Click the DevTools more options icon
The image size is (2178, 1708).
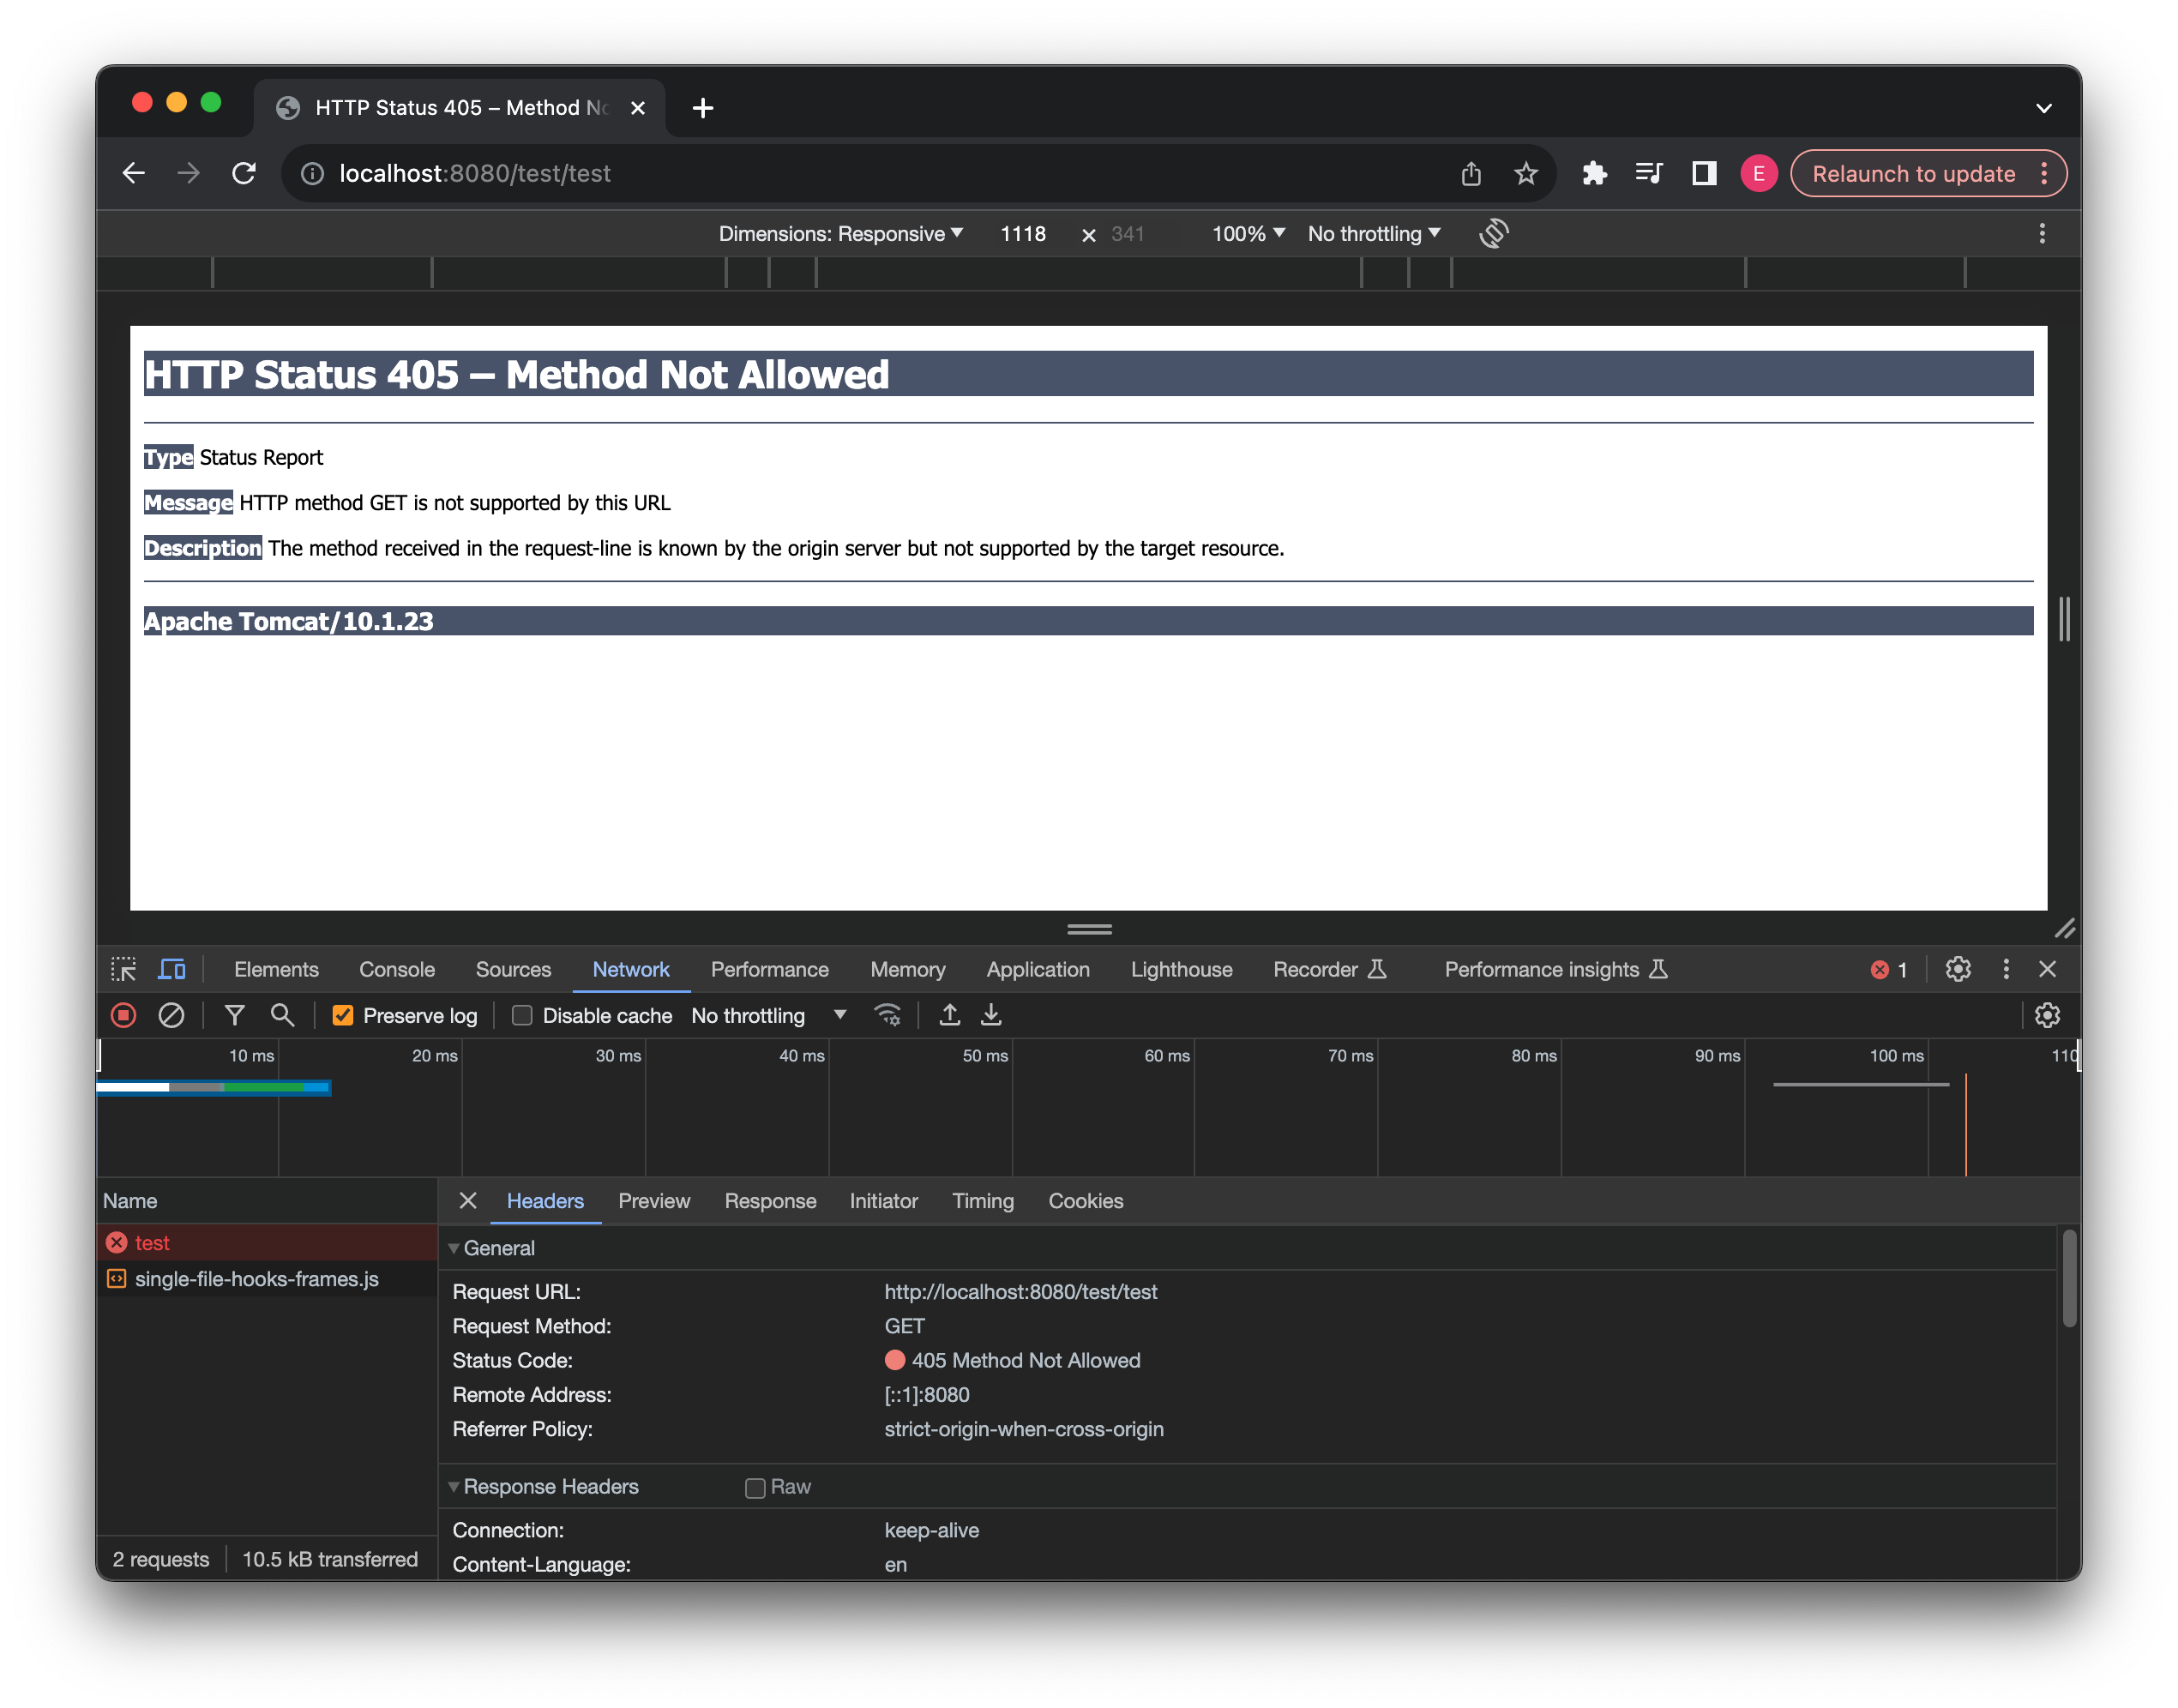2007,969
